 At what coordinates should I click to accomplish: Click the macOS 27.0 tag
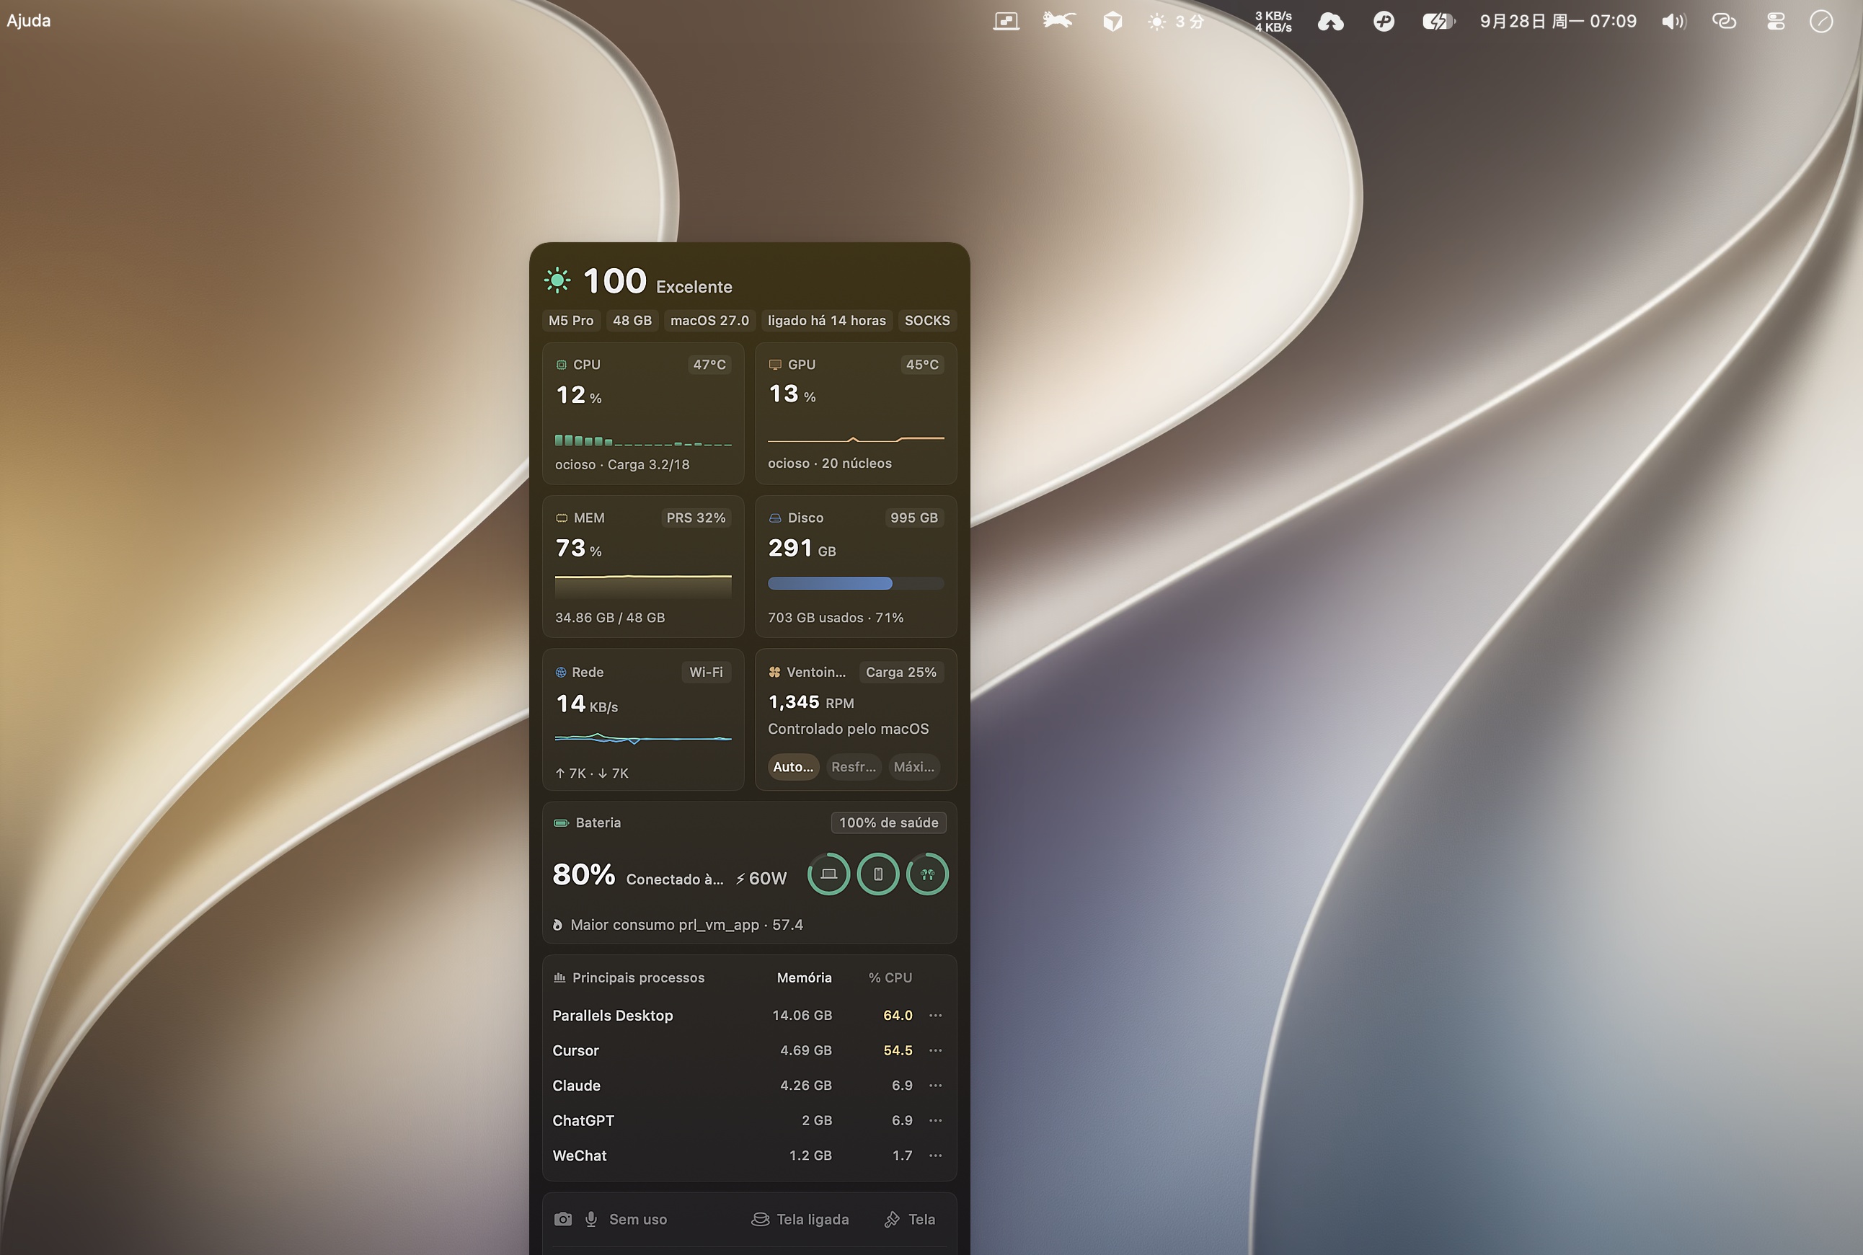[709, 320]
